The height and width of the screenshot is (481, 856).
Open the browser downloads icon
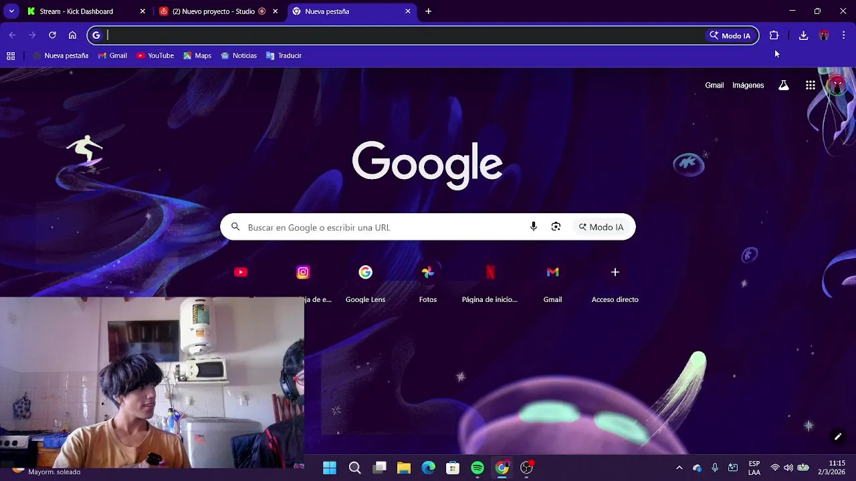804,35
